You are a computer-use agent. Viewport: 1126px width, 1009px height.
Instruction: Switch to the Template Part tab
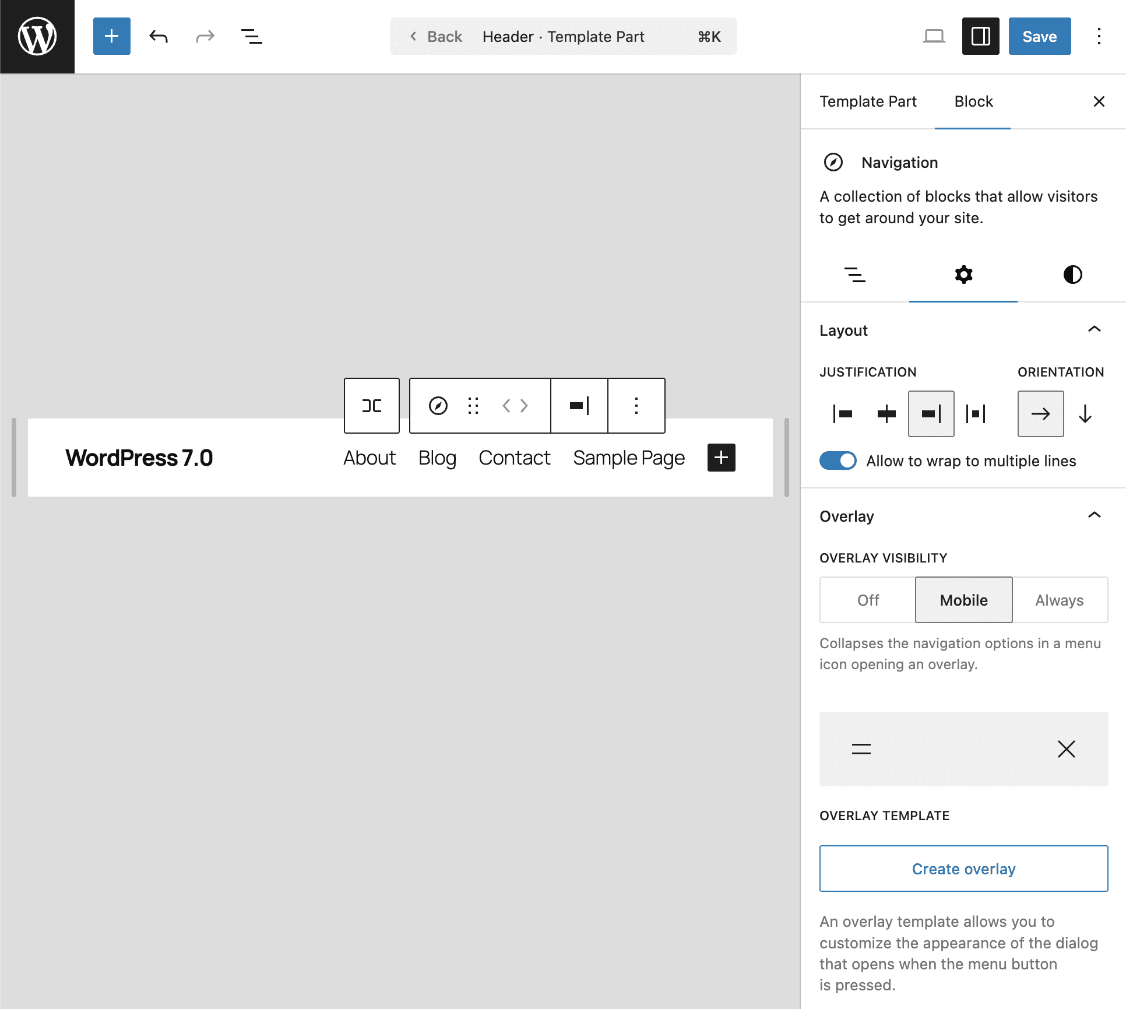point(868,101)
